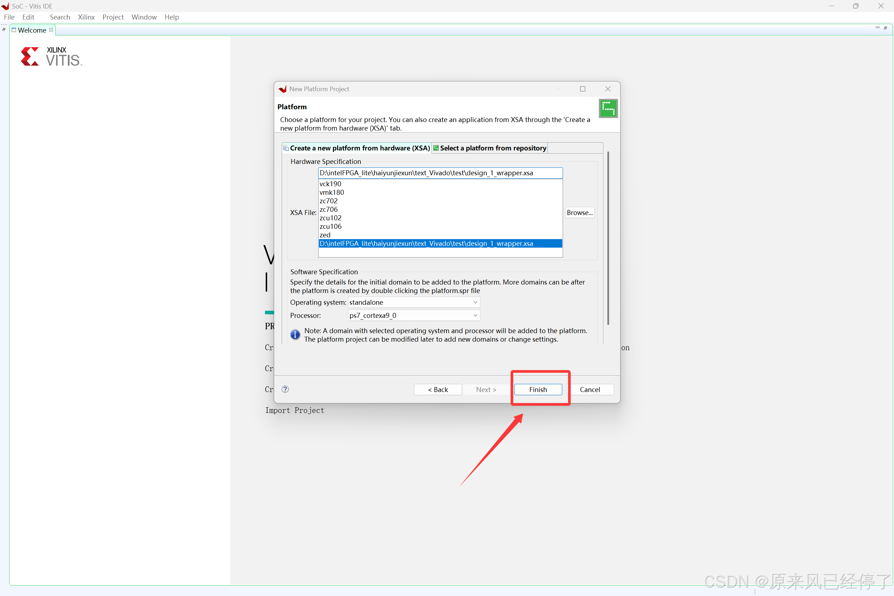894x596 pixels.
Task: Close the Welcome tab with X icon
Action: click(x=51, y=30)
